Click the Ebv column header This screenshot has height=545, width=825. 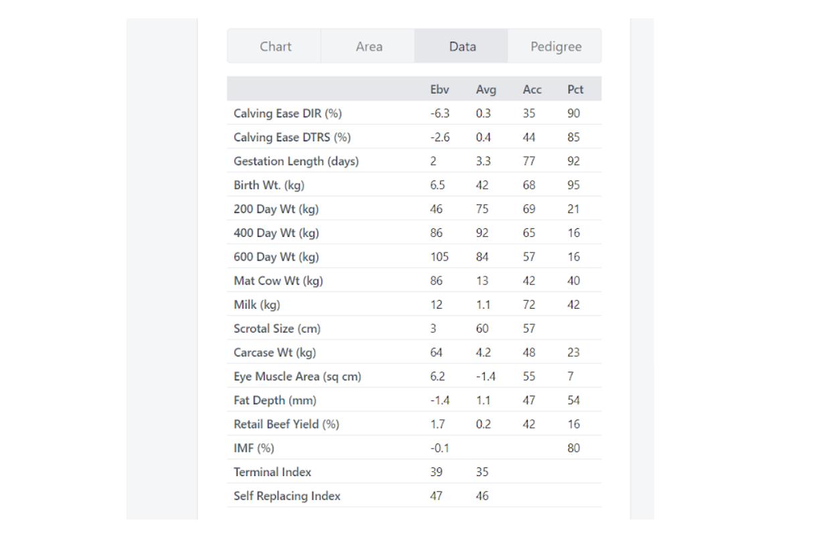coord(439,88)
